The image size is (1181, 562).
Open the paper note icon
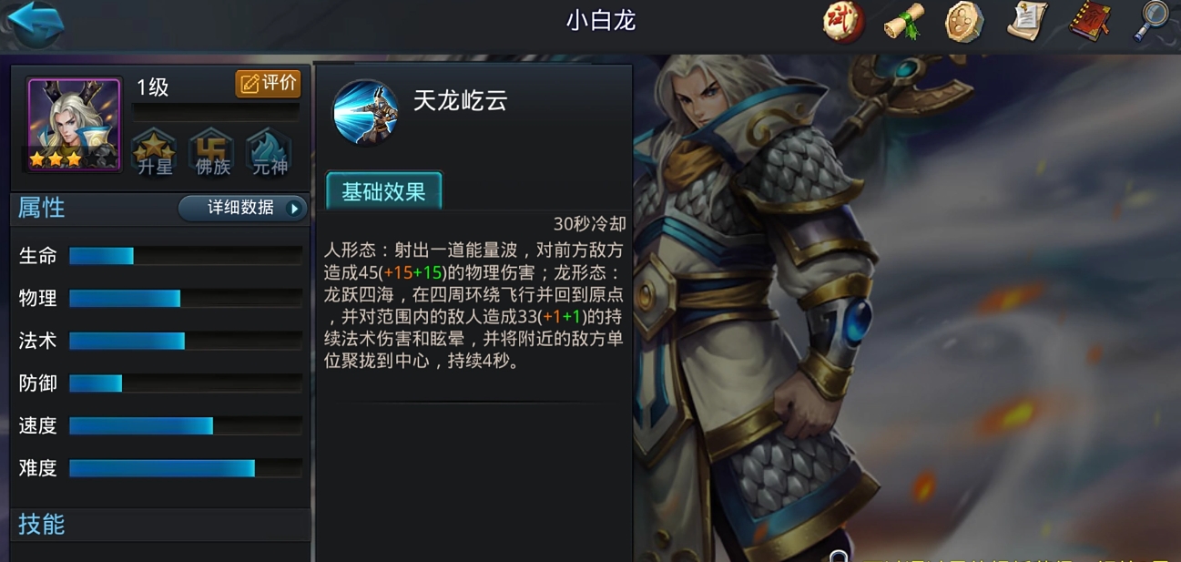[1027, 22]
